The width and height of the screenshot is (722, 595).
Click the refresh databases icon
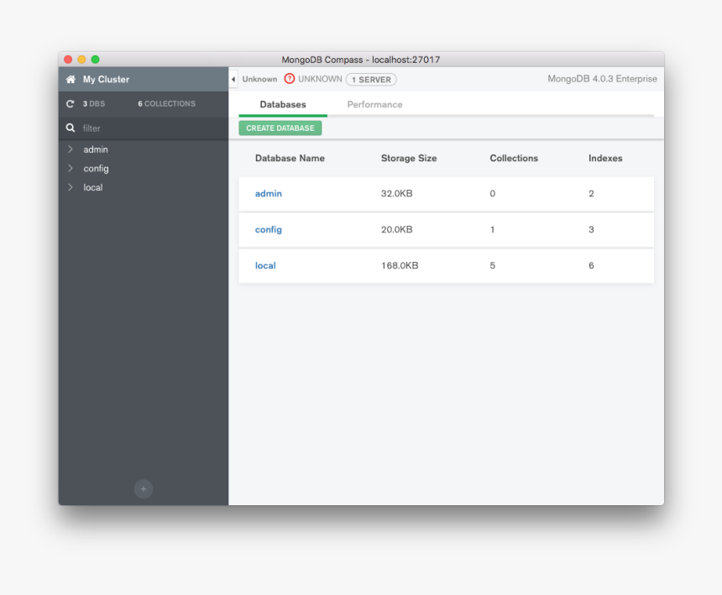(71, 104)
